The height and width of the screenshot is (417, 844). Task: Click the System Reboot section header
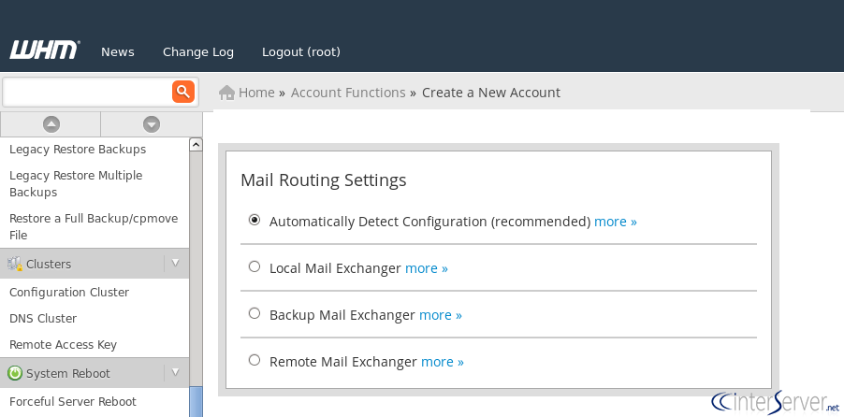[95, 373]
